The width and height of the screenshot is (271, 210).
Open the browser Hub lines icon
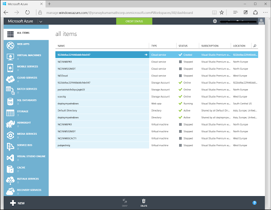tap(235, 12)
